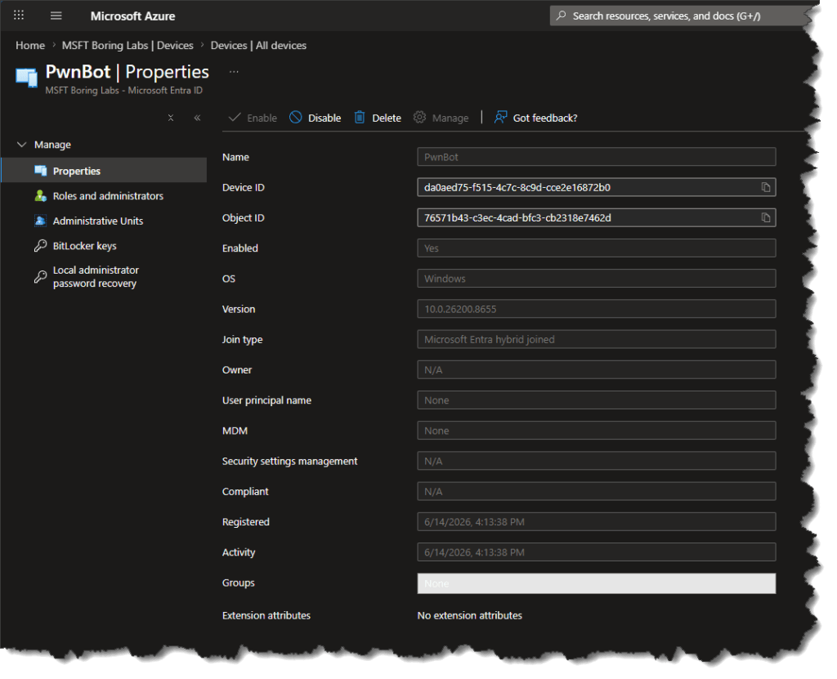Screen dimensions: 837x679
Task: Open the ellipsis more options next to Properties
Action: pos(234,72)
